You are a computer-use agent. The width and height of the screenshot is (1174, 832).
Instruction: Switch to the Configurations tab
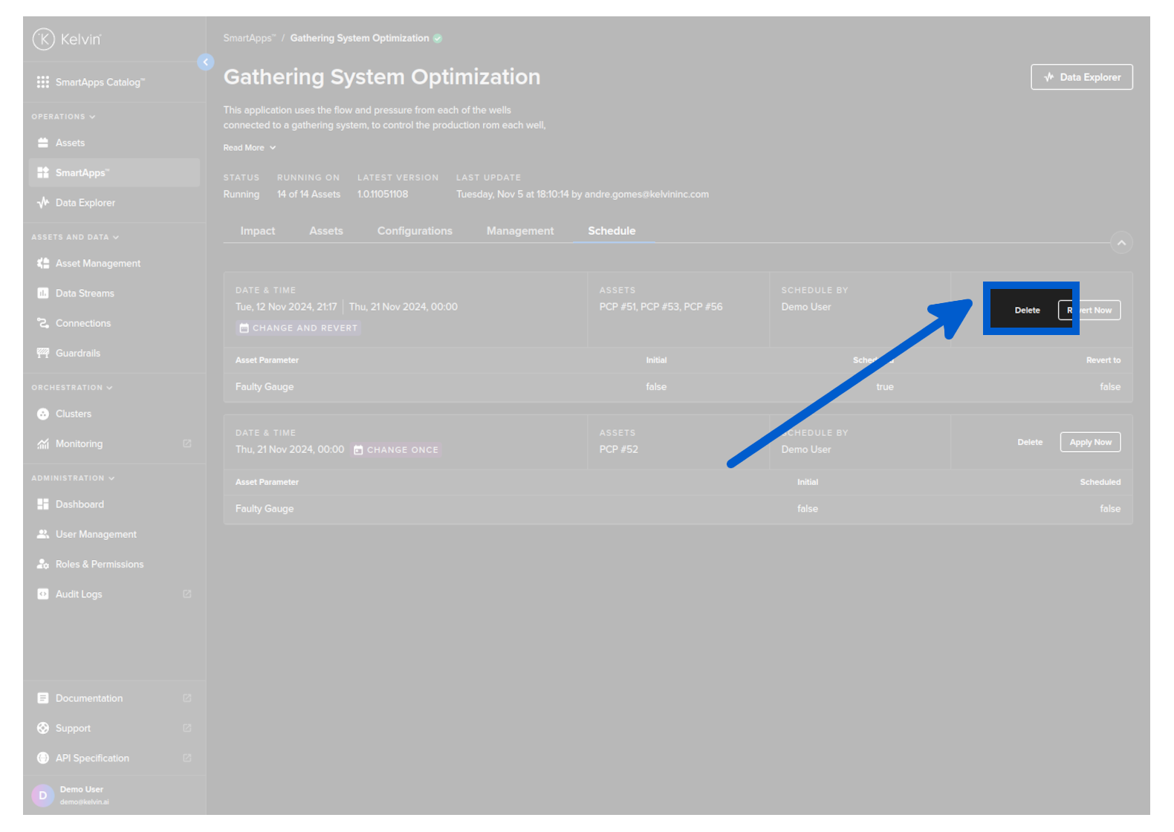[415, 231]
